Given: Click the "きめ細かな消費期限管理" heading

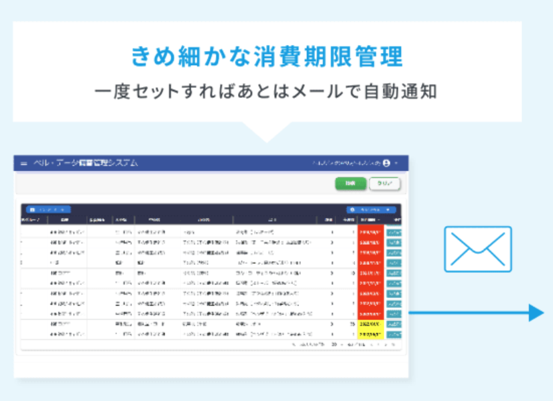Looking at the screenshot, I should click(267, 57).
